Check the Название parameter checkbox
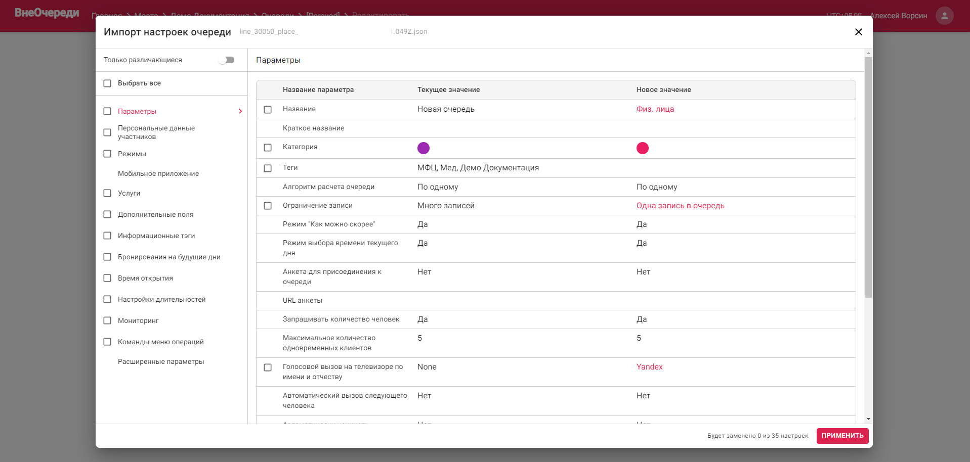Image resolution: width=970 pixels, height=462 pixels. [x=268, y=110]
